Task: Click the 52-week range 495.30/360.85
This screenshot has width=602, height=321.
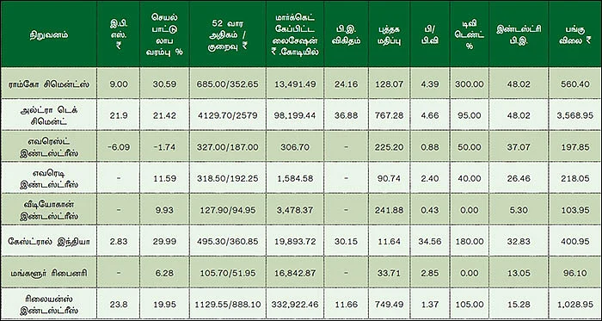Action: [x=228, y=242]
